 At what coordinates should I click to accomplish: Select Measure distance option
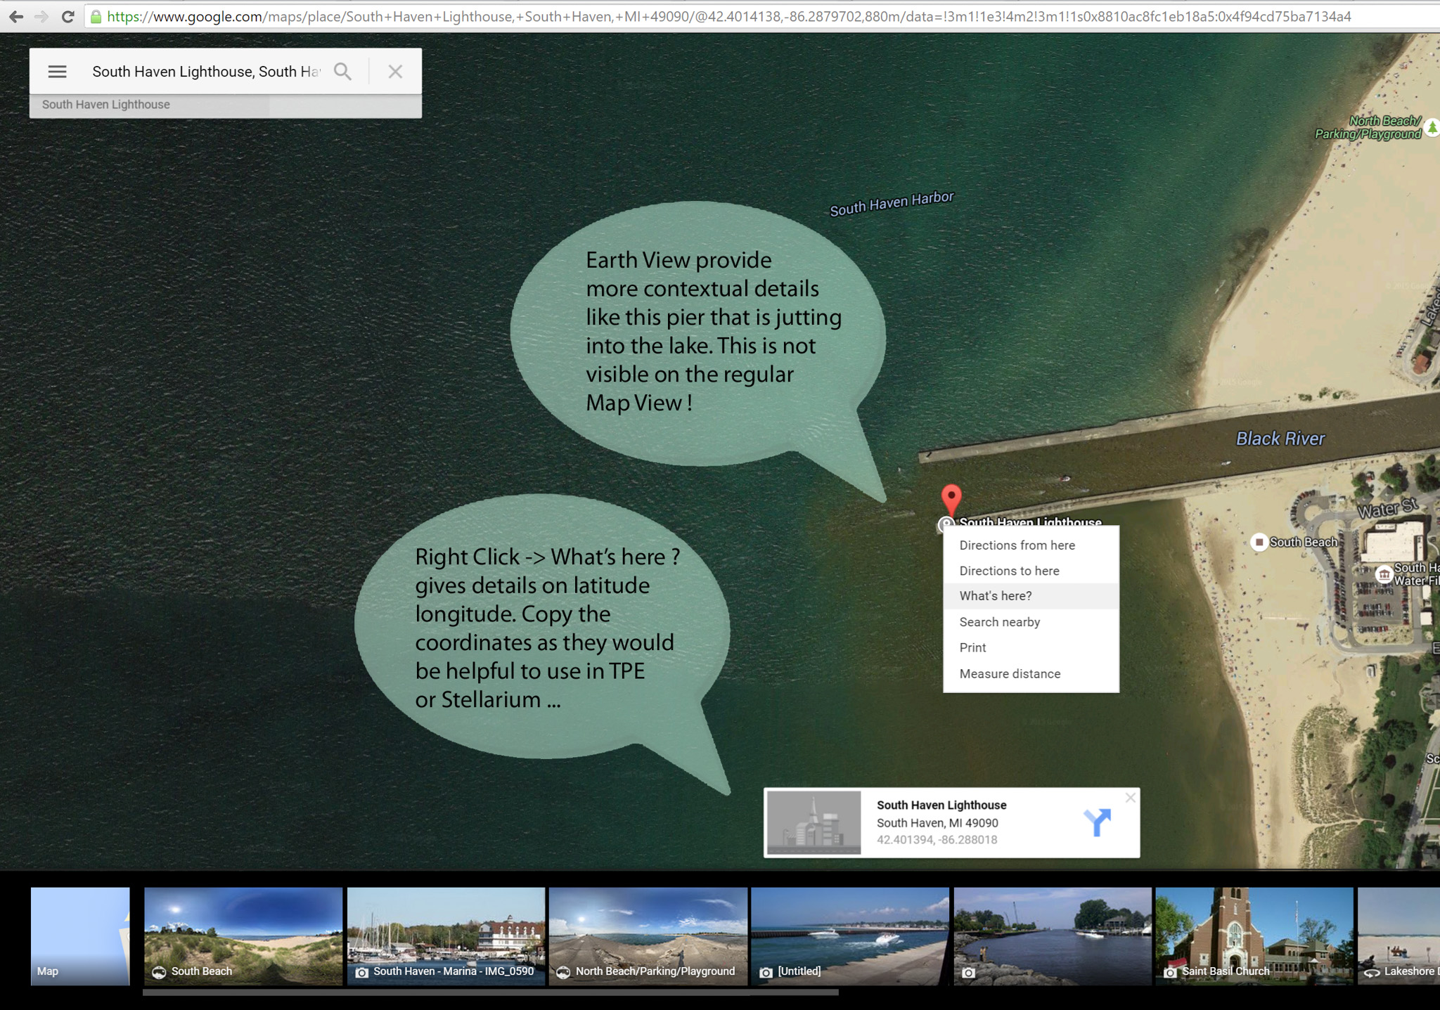[x=1031, y=673]
